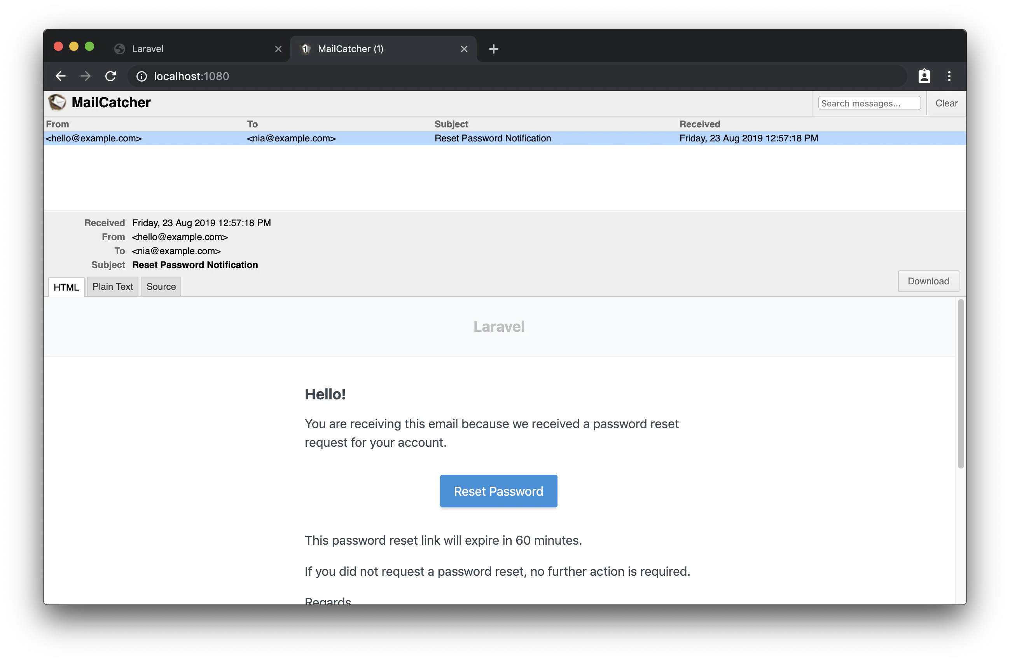Close the MailCatcher (1) tab
1010x662 pixels.
pyautogui.click(x=464, y=49)
